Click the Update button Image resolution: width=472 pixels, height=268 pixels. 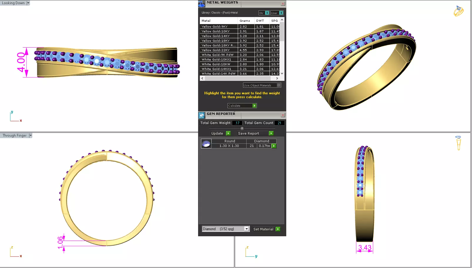220,133
